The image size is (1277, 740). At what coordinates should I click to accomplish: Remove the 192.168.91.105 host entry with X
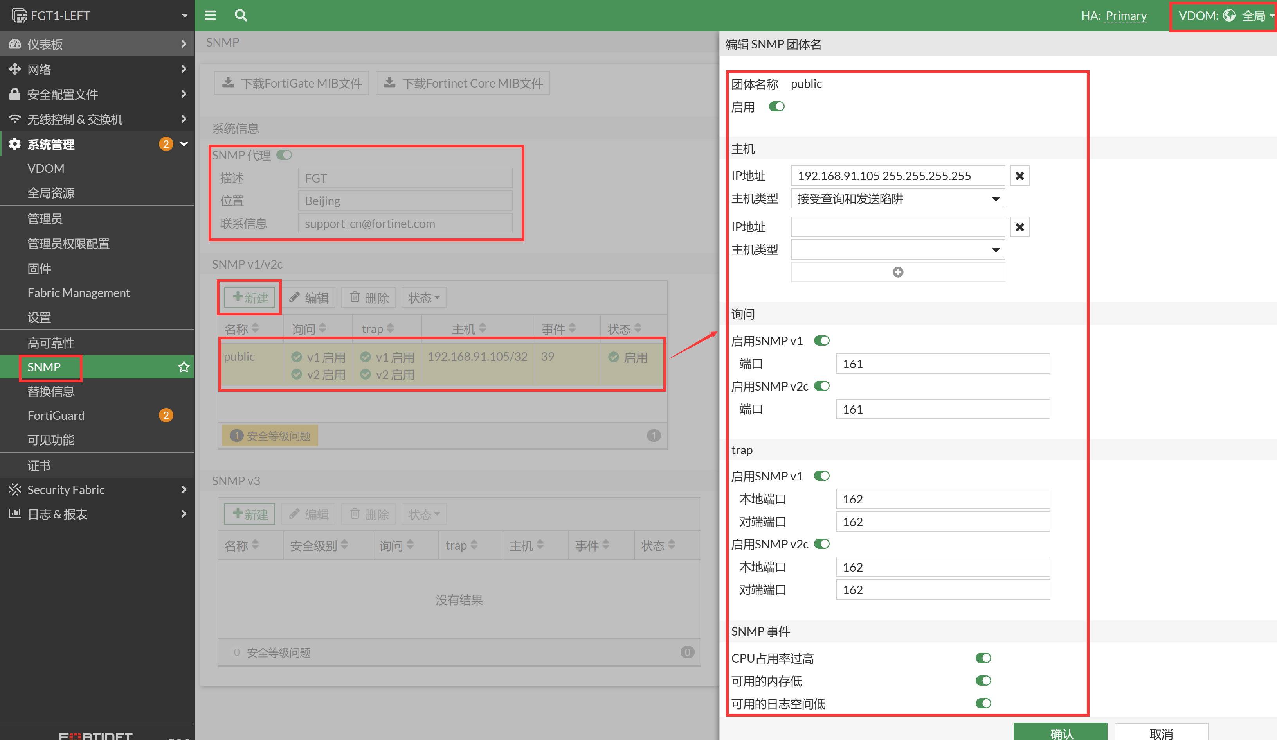(x=1019, y=176)
